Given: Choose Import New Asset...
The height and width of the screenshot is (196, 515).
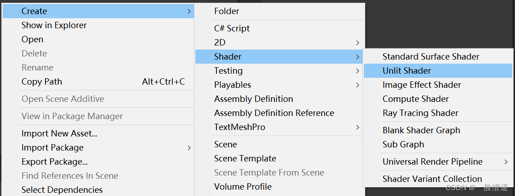Looking at the screenshot, I should point(59,133).
